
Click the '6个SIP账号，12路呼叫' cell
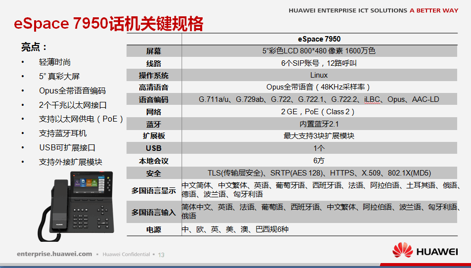pos(319,63)
